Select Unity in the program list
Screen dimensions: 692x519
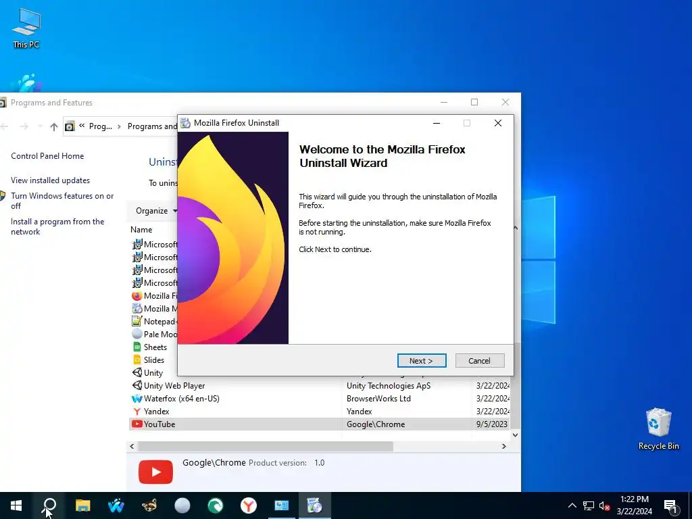tap(148, 373)
